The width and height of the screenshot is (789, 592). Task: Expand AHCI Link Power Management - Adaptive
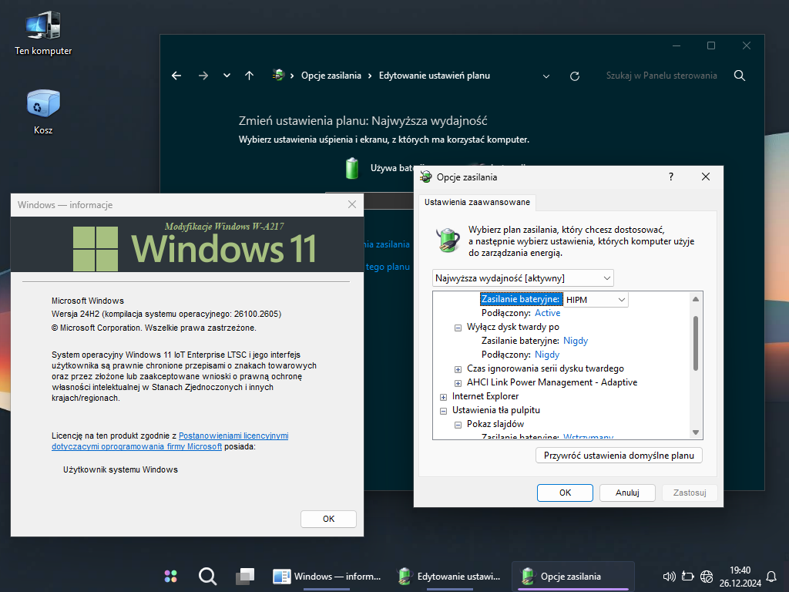[x=458, y=383]
